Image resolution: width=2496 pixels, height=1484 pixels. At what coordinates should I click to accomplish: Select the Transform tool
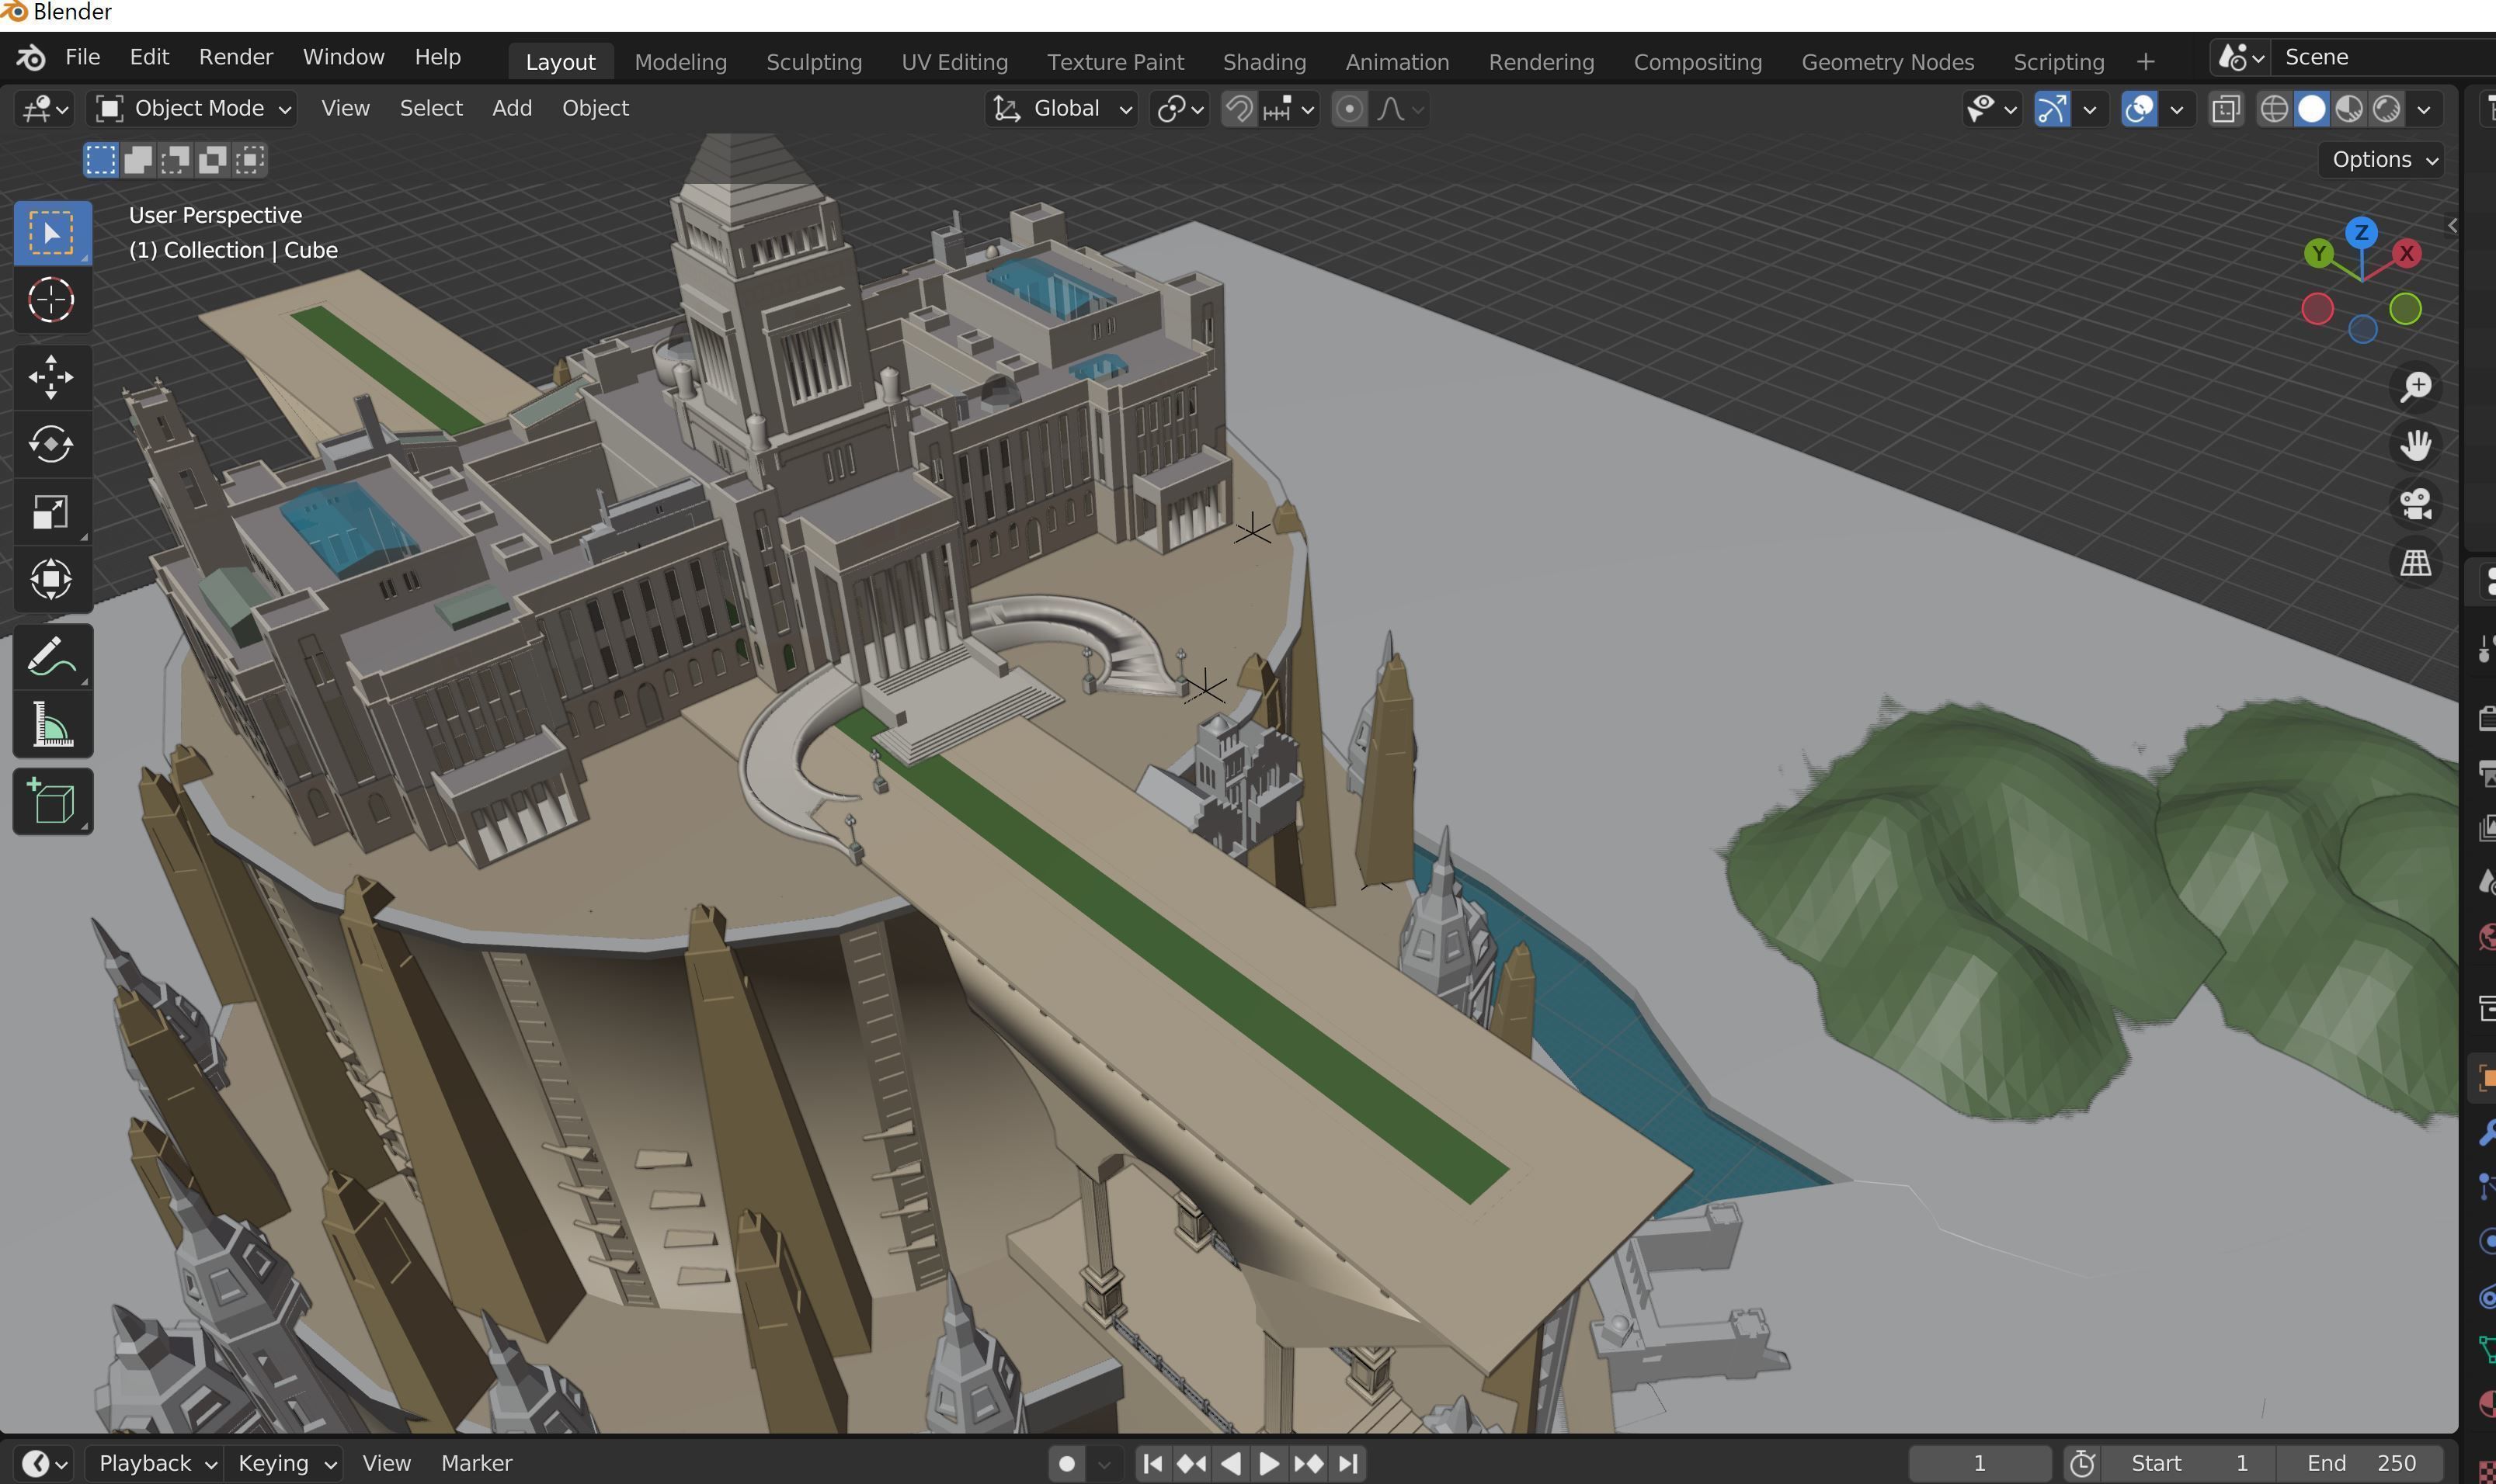coord(52,579)
